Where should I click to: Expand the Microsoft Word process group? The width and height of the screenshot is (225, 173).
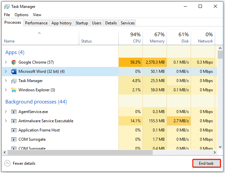(x=6, y=71)
